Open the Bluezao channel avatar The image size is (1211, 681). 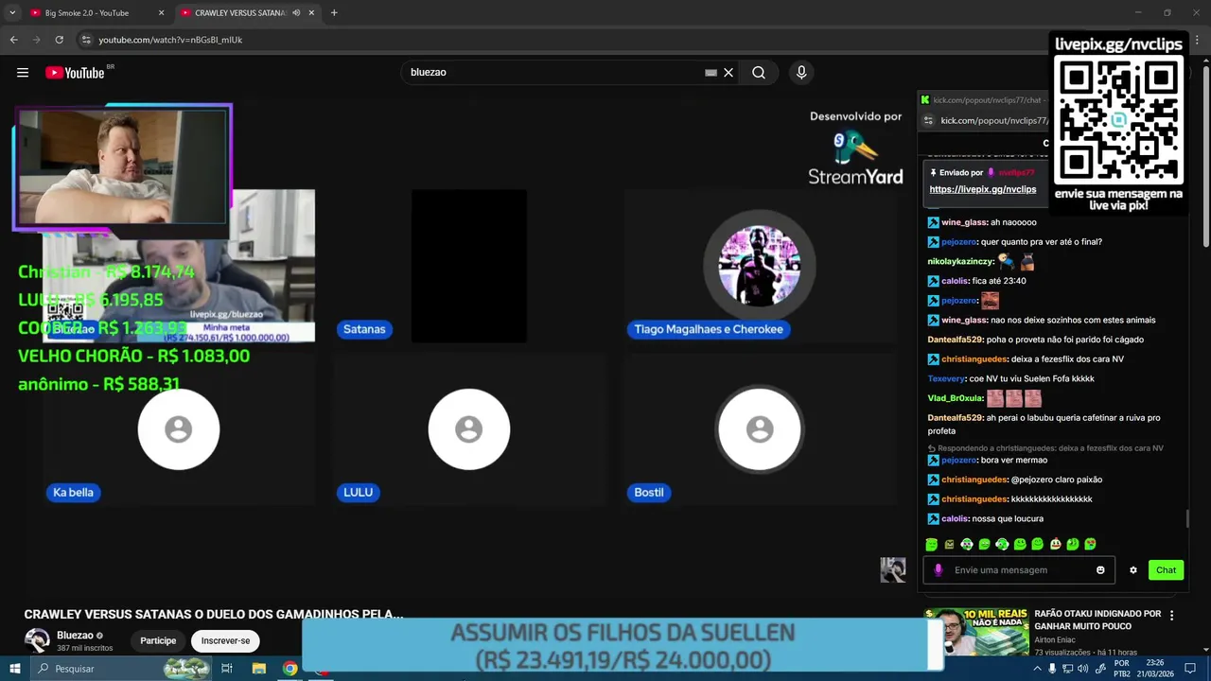click(37, 640)
